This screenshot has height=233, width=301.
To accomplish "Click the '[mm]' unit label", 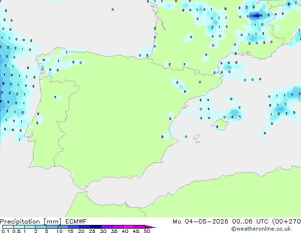I will click(53, 222).
